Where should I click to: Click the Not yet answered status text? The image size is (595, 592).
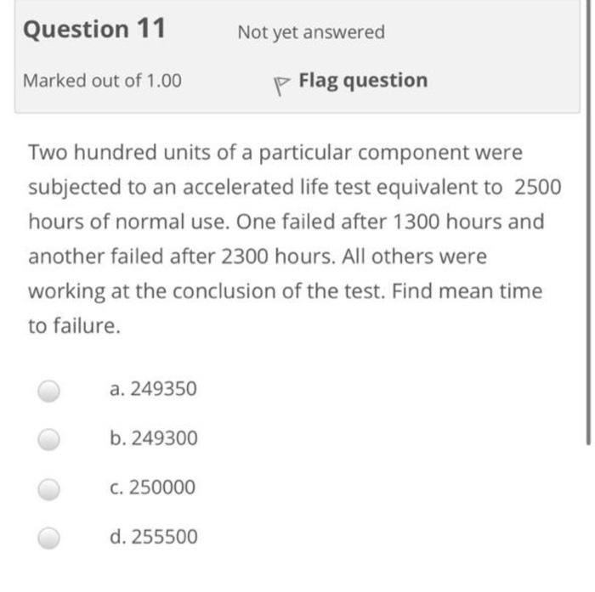click(311, 32)
